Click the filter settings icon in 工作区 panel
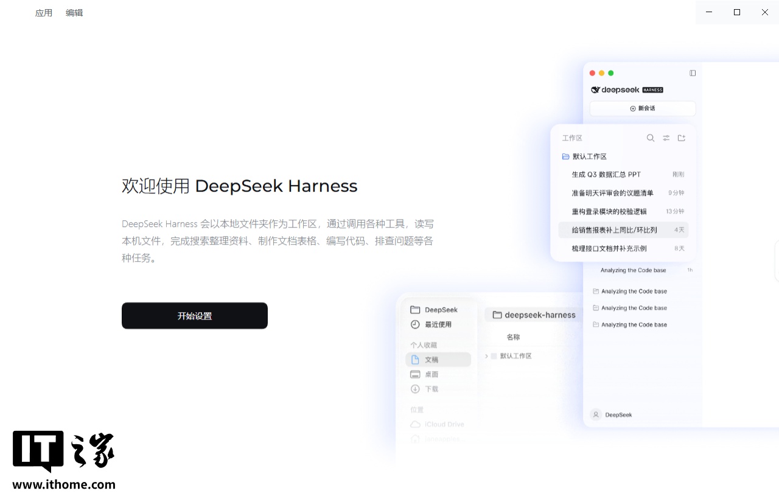779x499 pixels. click(666, 138)
